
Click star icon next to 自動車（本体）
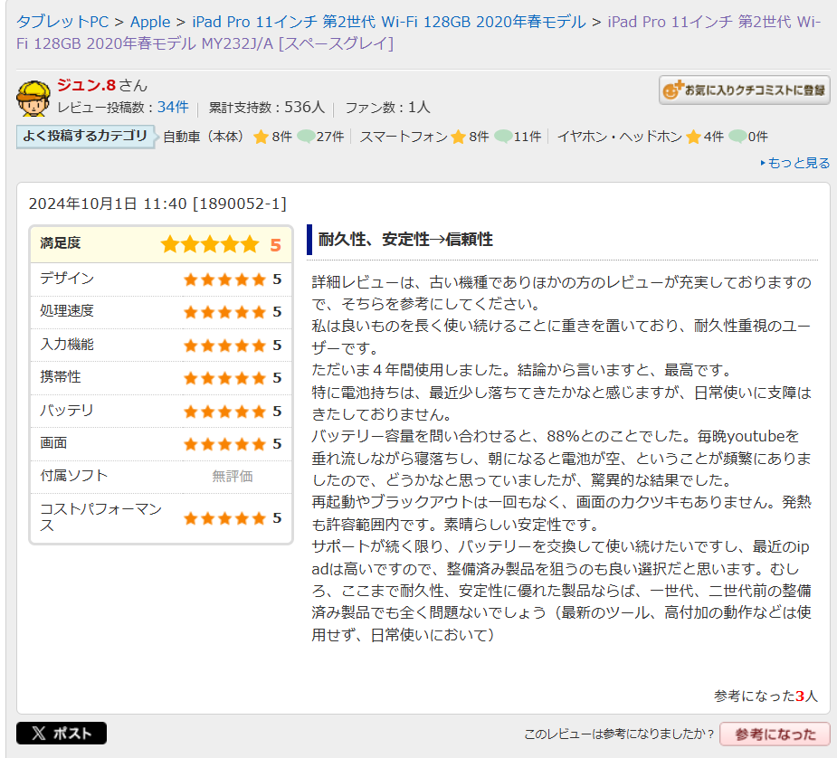(261, 137)
